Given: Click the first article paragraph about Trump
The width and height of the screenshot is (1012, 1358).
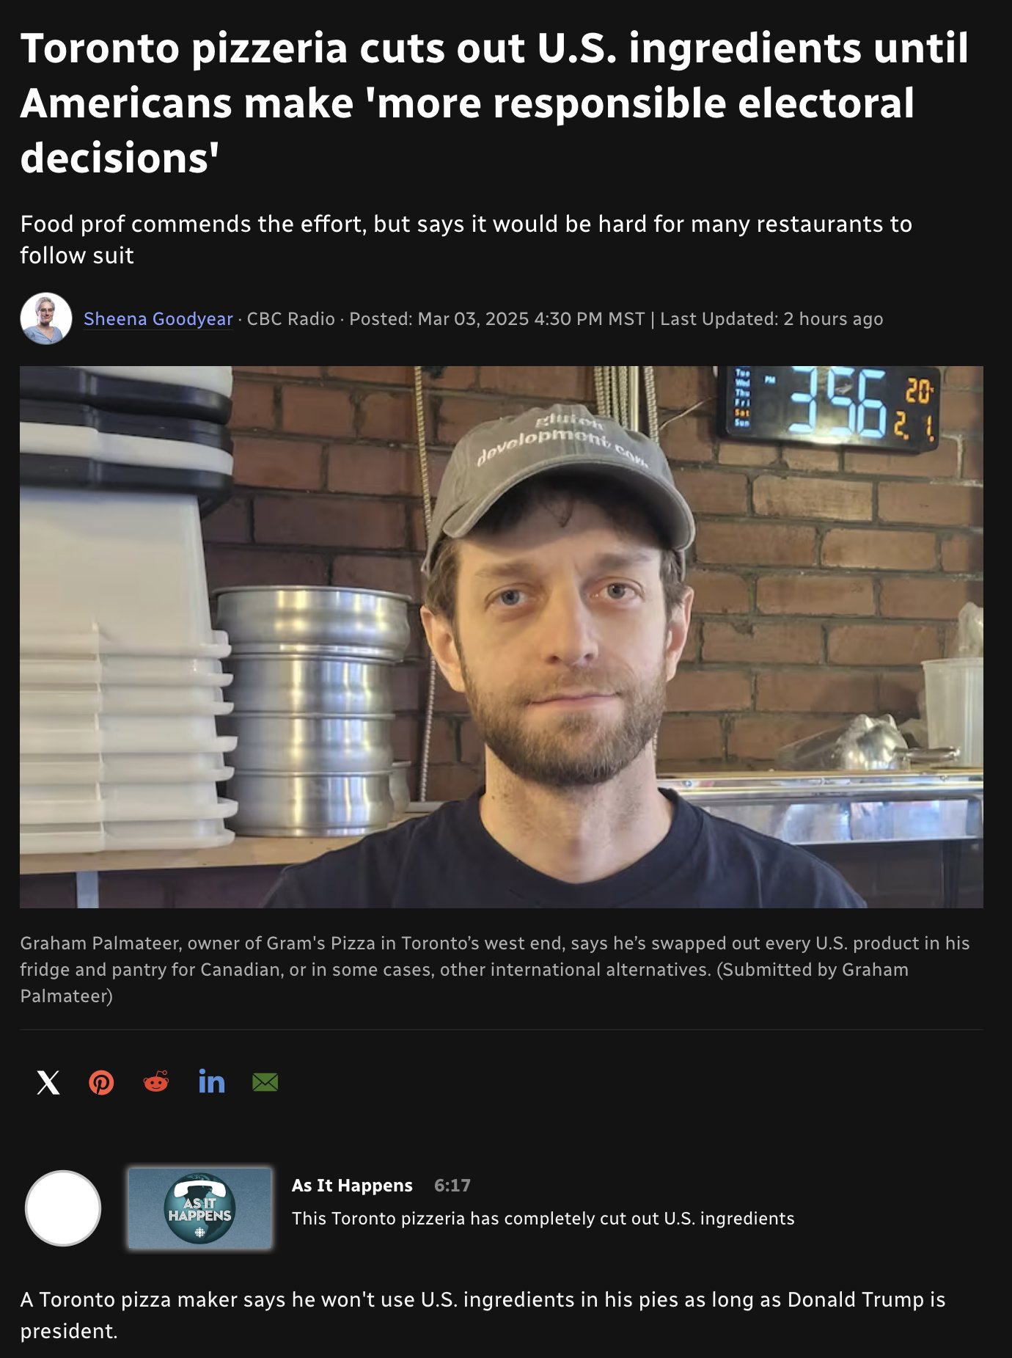Looking at the screenshot, I should 483,1315.
